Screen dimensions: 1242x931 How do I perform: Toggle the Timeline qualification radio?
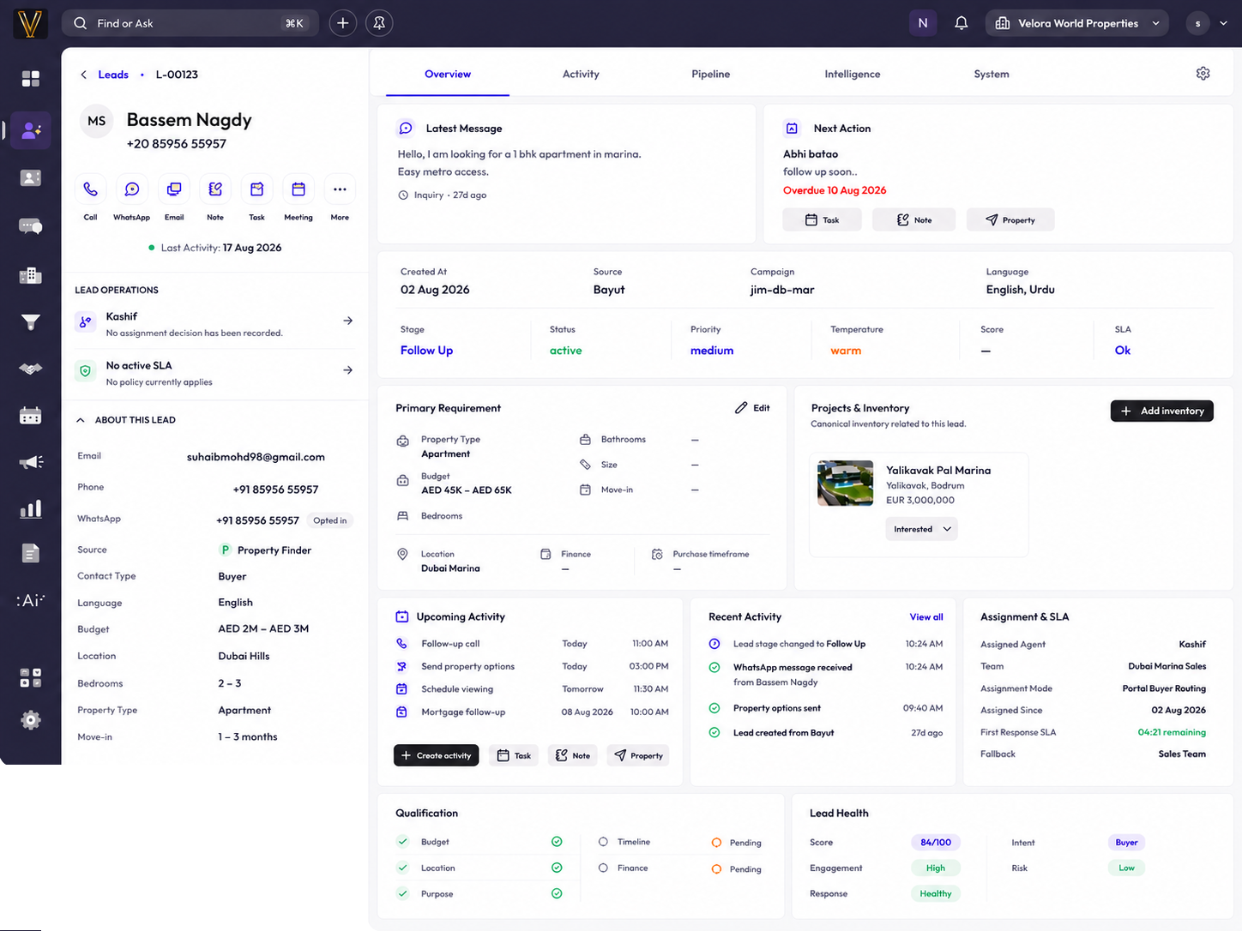603,842
